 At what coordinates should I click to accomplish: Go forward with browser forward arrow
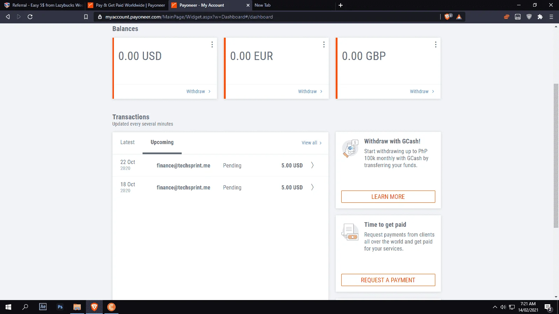19,17
